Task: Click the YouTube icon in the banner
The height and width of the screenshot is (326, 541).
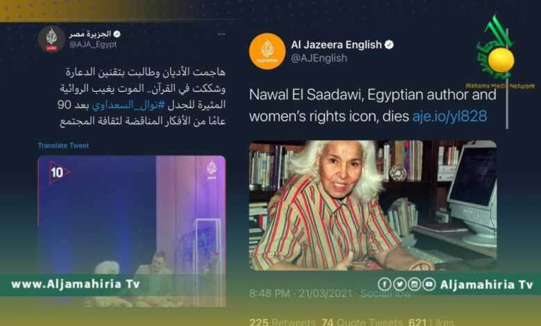Action: (x=429, y=284)
